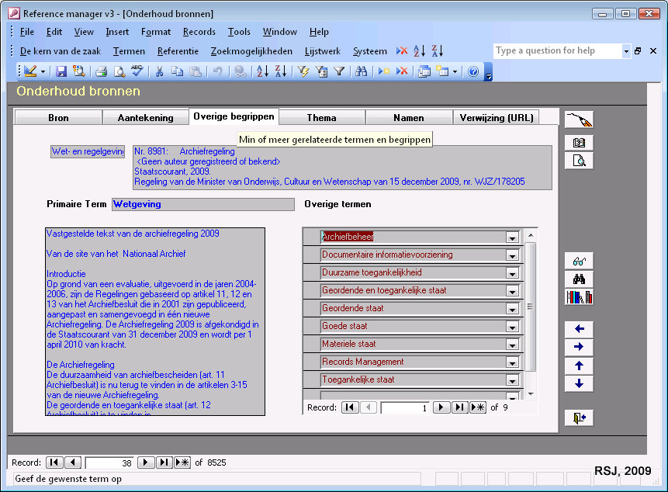Expand the Goede staat combo box
This screenshot has height=492, width=668.
point(512,327)
